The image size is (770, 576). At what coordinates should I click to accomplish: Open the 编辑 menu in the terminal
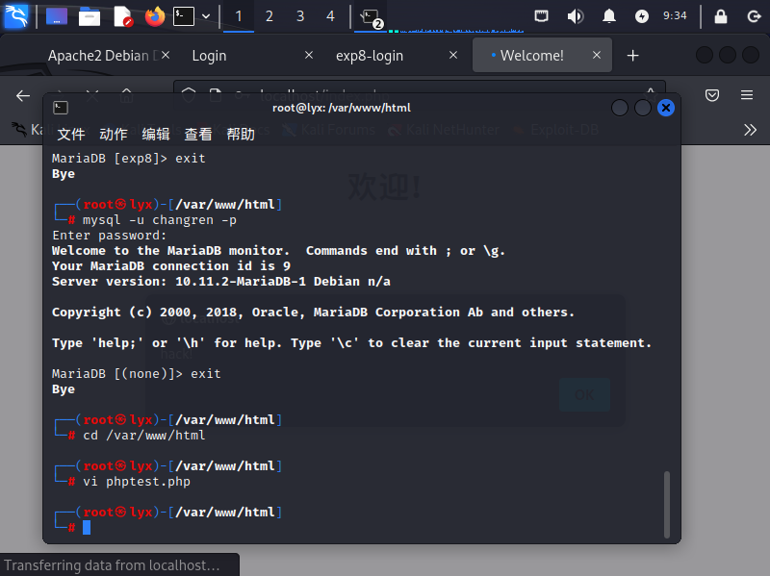[x=156, y=134]
